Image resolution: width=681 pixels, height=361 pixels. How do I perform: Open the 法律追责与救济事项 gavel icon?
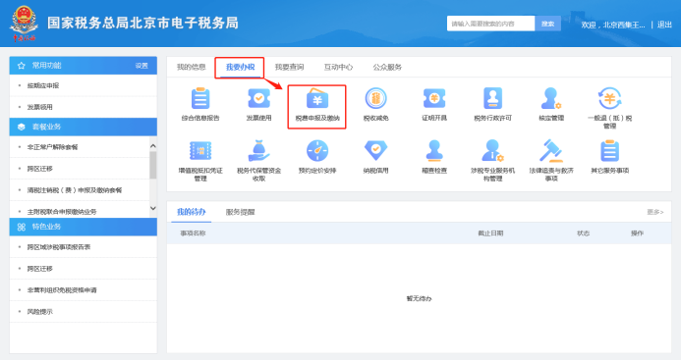coord(551,150)
